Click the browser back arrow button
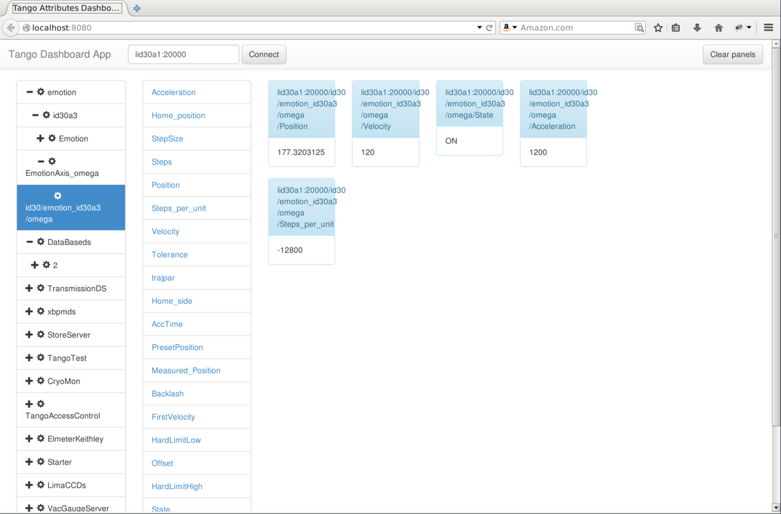 [10, 27]
